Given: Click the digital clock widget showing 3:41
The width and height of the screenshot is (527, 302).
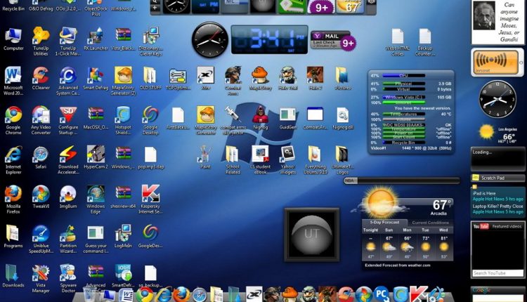Looking at the screenshot, I should (x=270, y=39).
